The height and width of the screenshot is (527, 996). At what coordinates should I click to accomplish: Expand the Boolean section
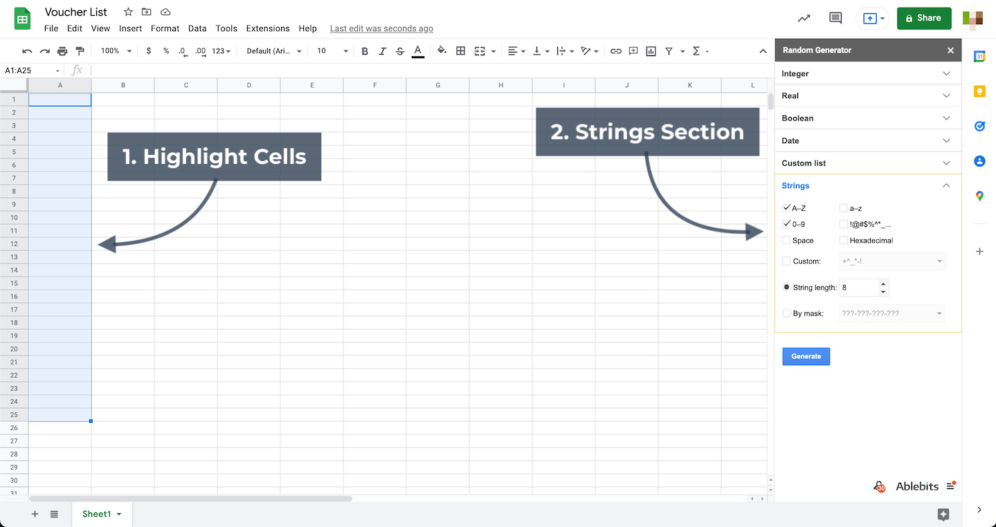click(x=868, y=118)
